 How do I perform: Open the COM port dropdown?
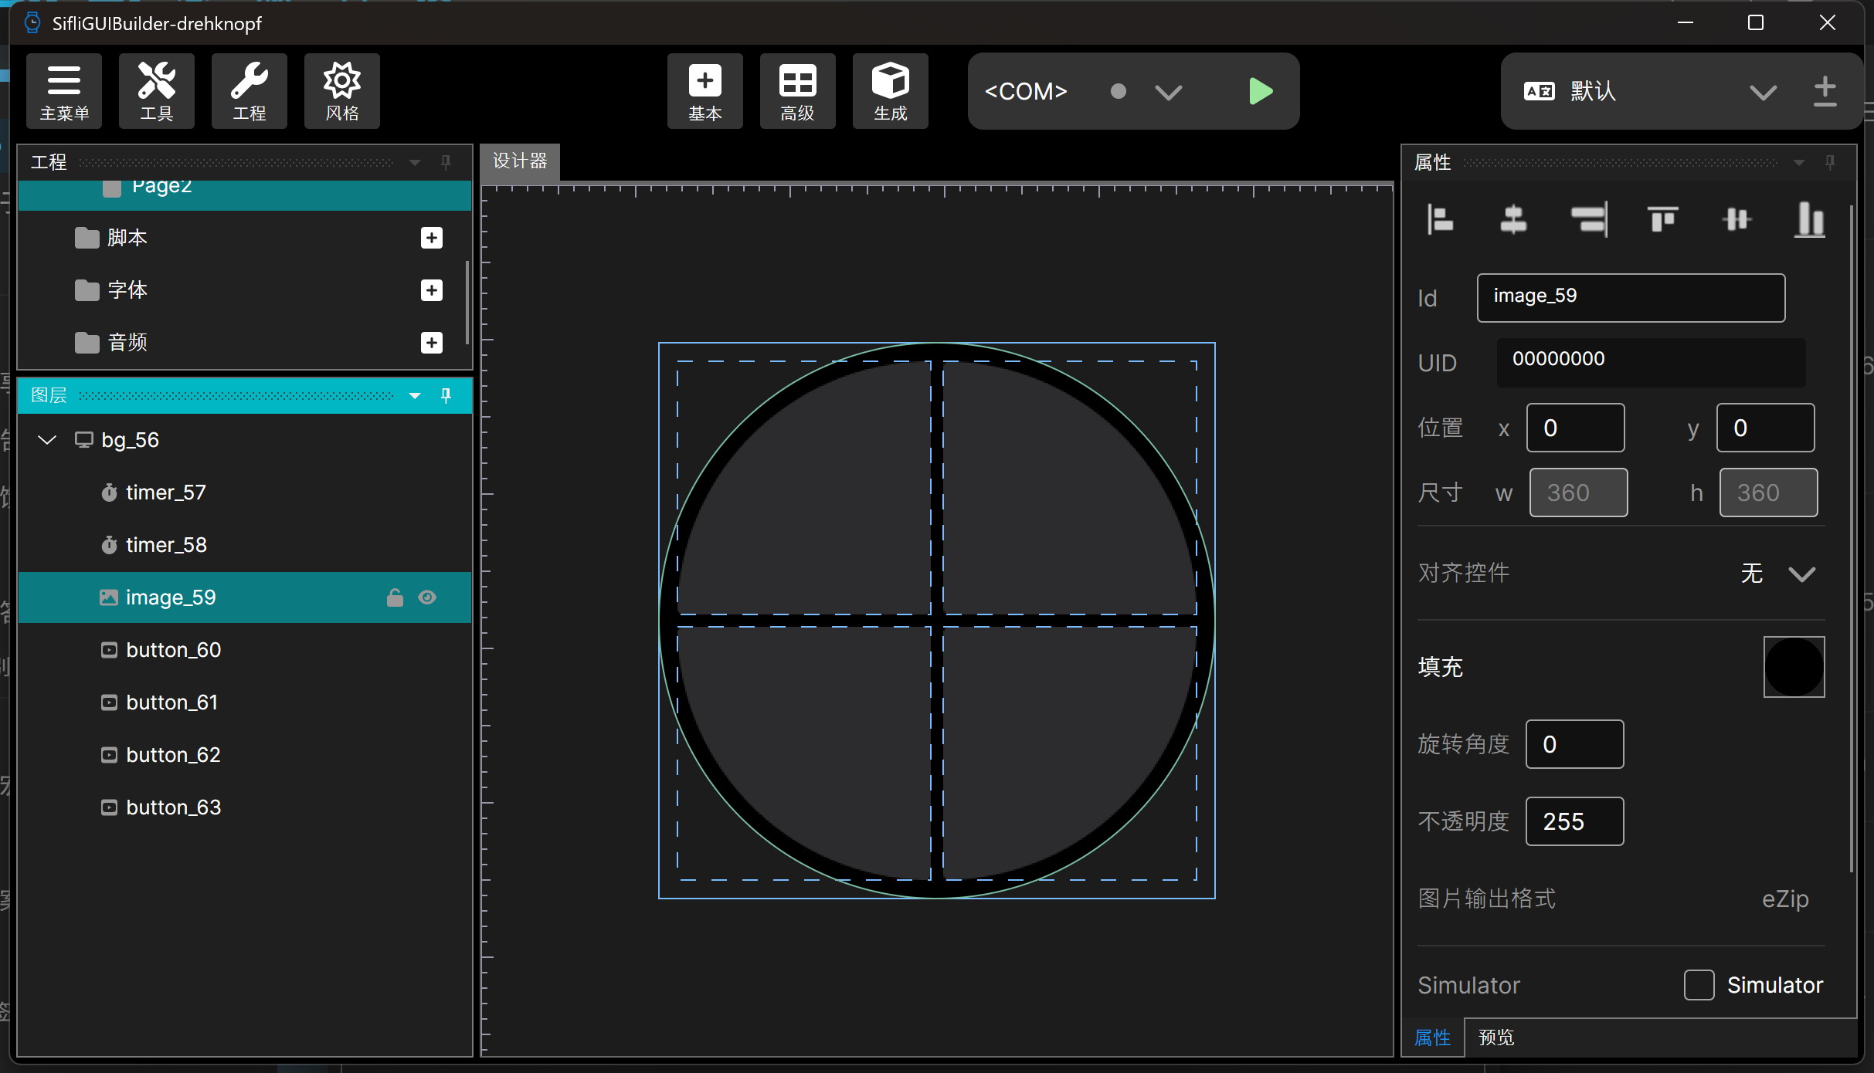click(x=1168, y=93)
